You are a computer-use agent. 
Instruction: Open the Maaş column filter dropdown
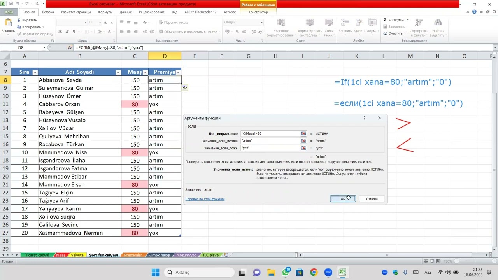145,72
